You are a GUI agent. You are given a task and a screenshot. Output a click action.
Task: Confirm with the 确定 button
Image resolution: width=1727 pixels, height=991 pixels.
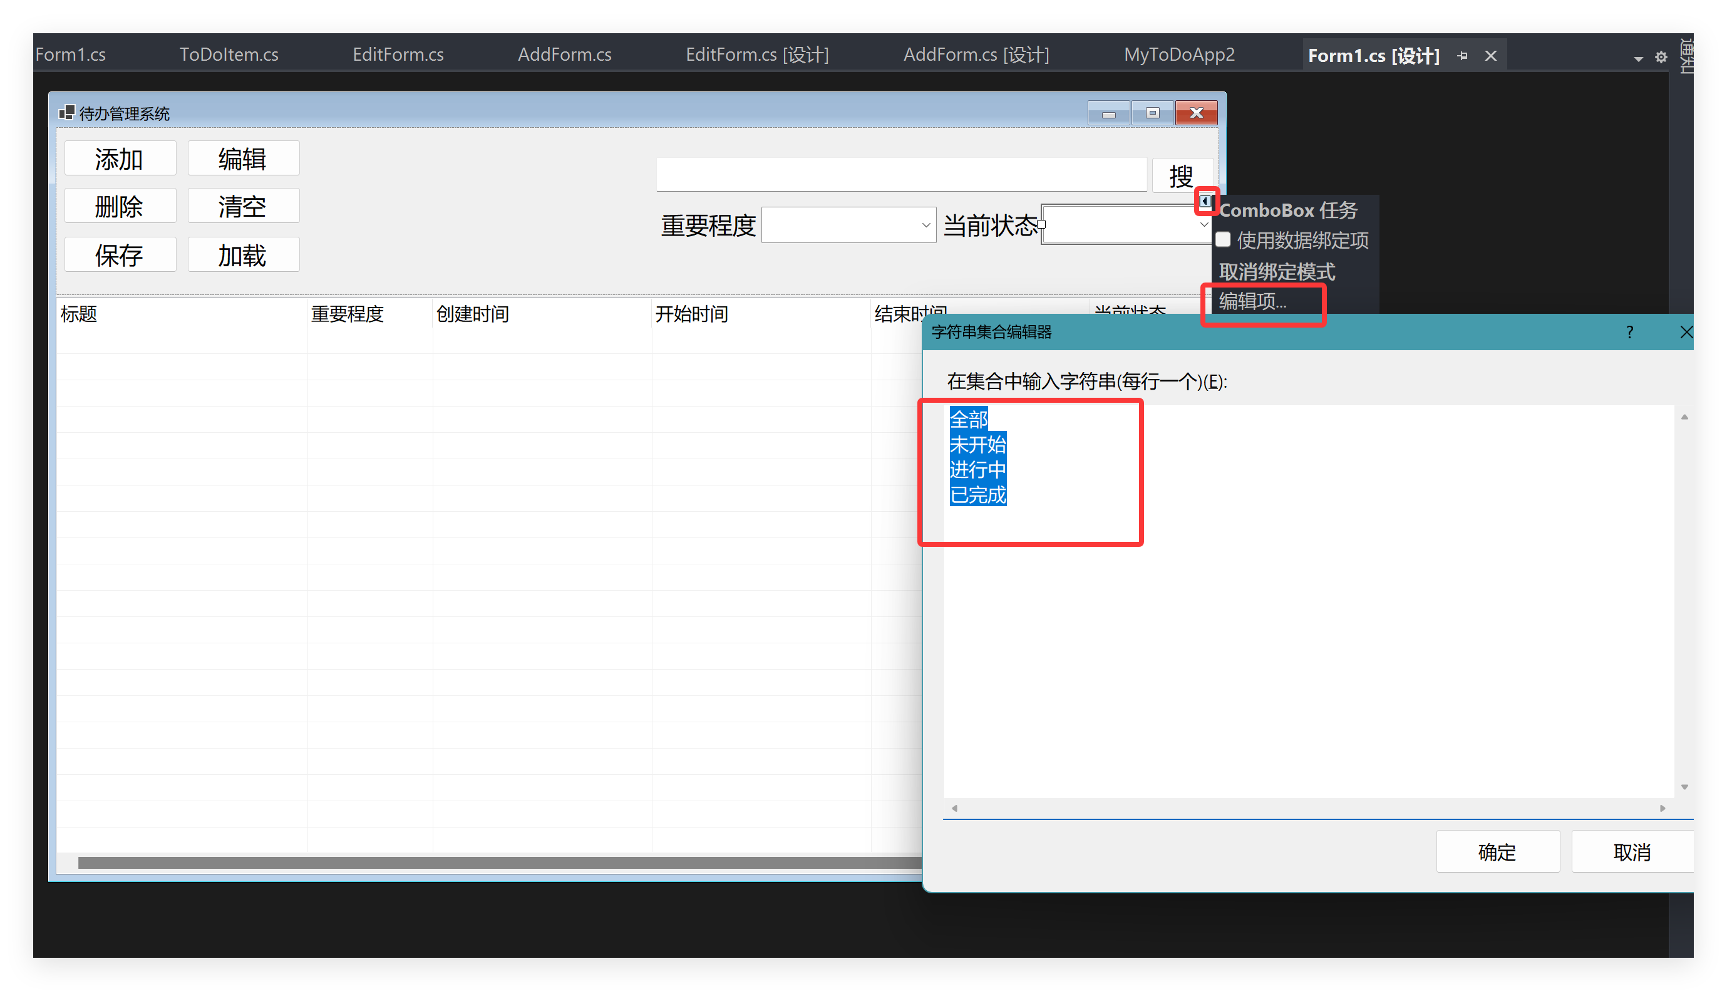click(x=1497, y=851)
